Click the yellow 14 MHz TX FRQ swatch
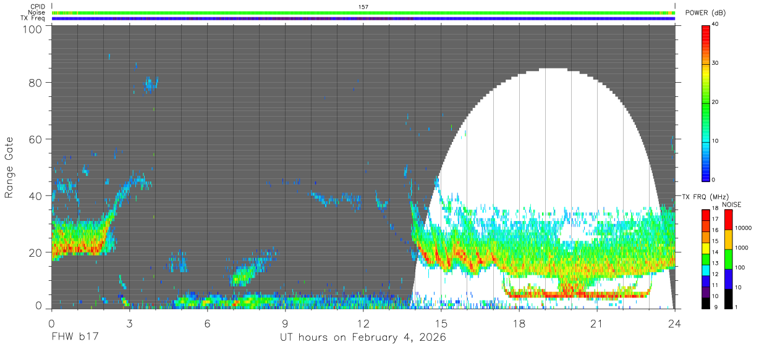This screenshot has width=759, height=350. [705, 248]
